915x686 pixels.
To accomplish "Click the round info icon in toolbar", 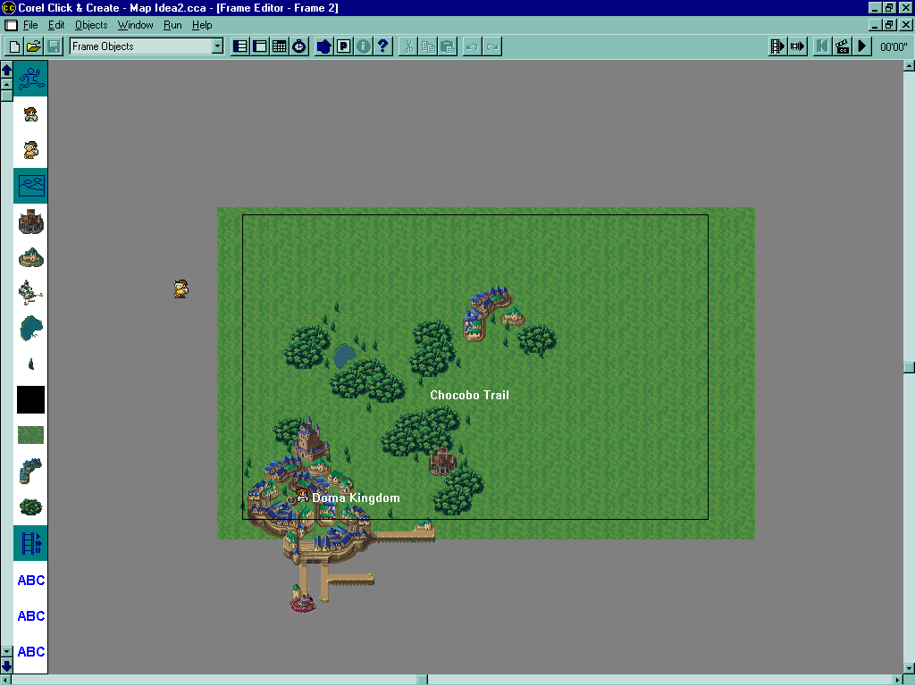I will coord(364,46).
